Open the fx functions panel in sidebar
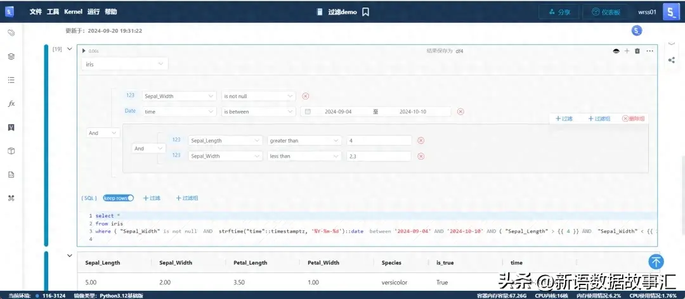 pos(11,104)
